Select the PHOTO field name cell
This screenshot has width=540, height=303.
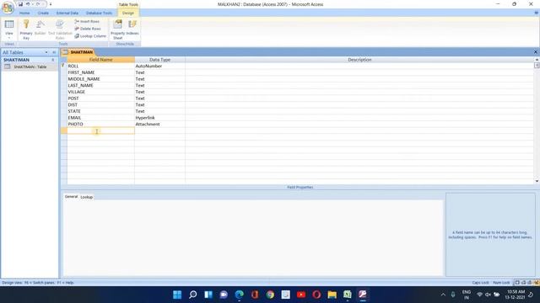pyautogui.click(x=101, y=124)
